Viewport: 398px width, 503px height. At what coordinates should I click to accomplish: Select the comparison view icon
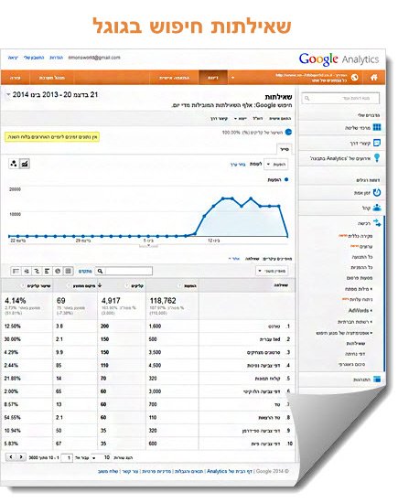tap(37, 272)
